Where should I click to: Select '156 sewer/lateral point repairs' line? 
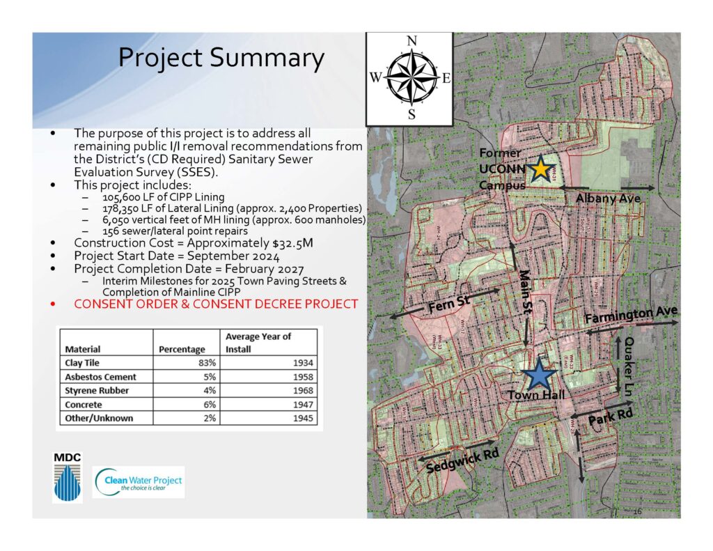point(175,231)
